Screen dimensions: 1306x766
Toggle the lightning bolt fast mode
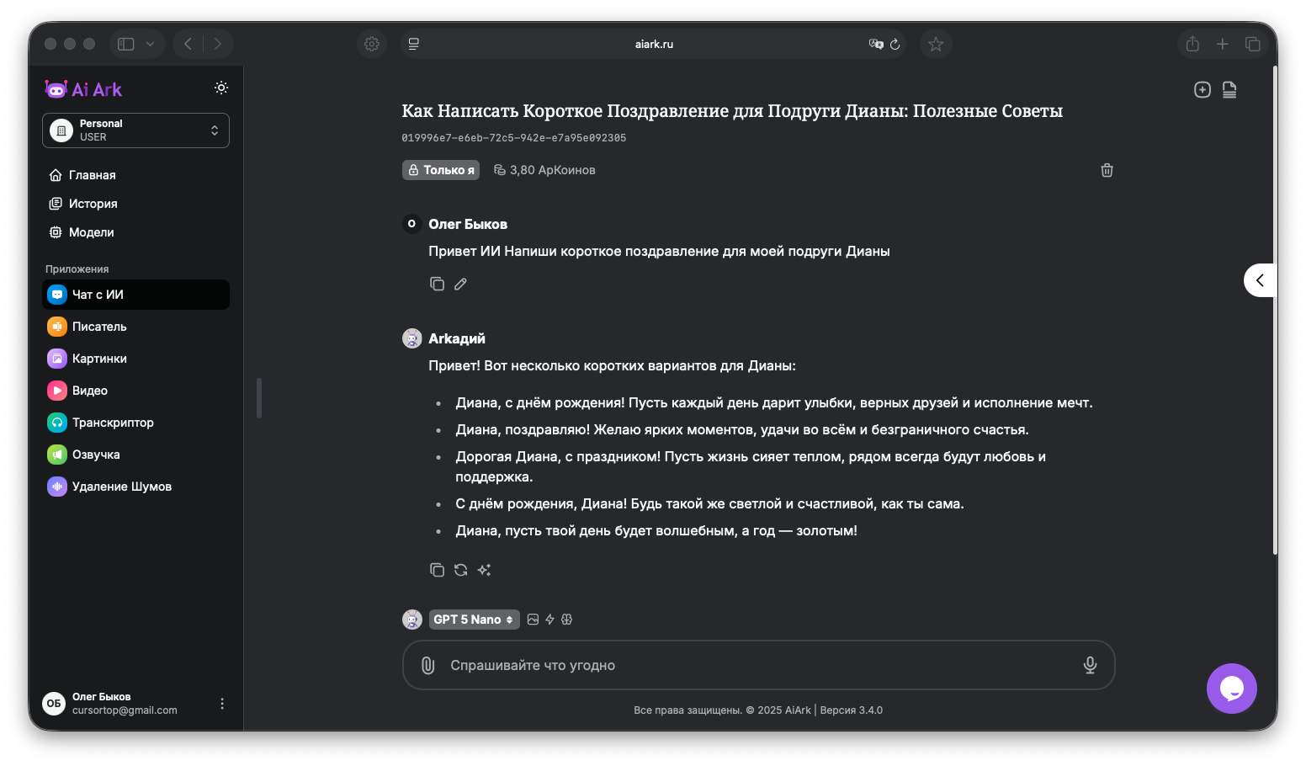tap(549, 620)
